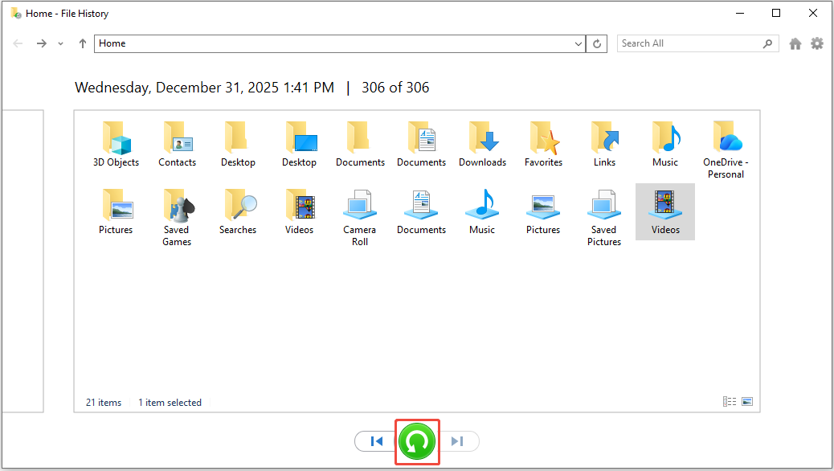This screenshot has height=471, width=834.
Task: Select the Searches folder thumbnail
Action: 238,207
